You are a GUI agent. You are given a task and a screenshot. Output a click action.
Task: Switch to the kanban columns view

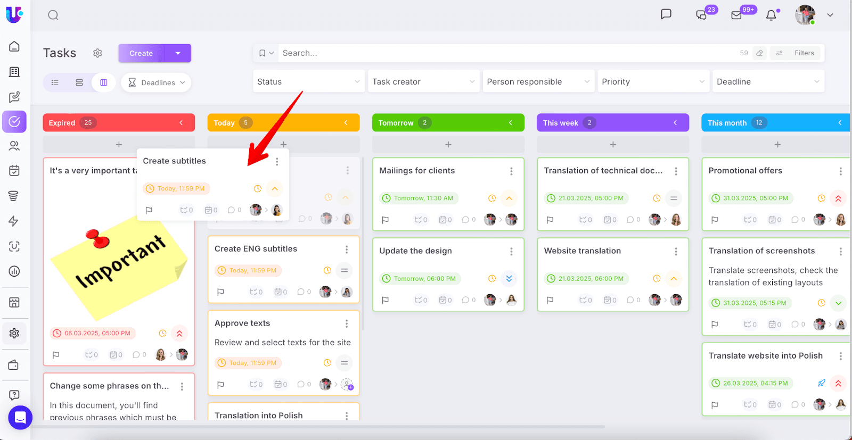pyautogui.click(x=104, y=82)
